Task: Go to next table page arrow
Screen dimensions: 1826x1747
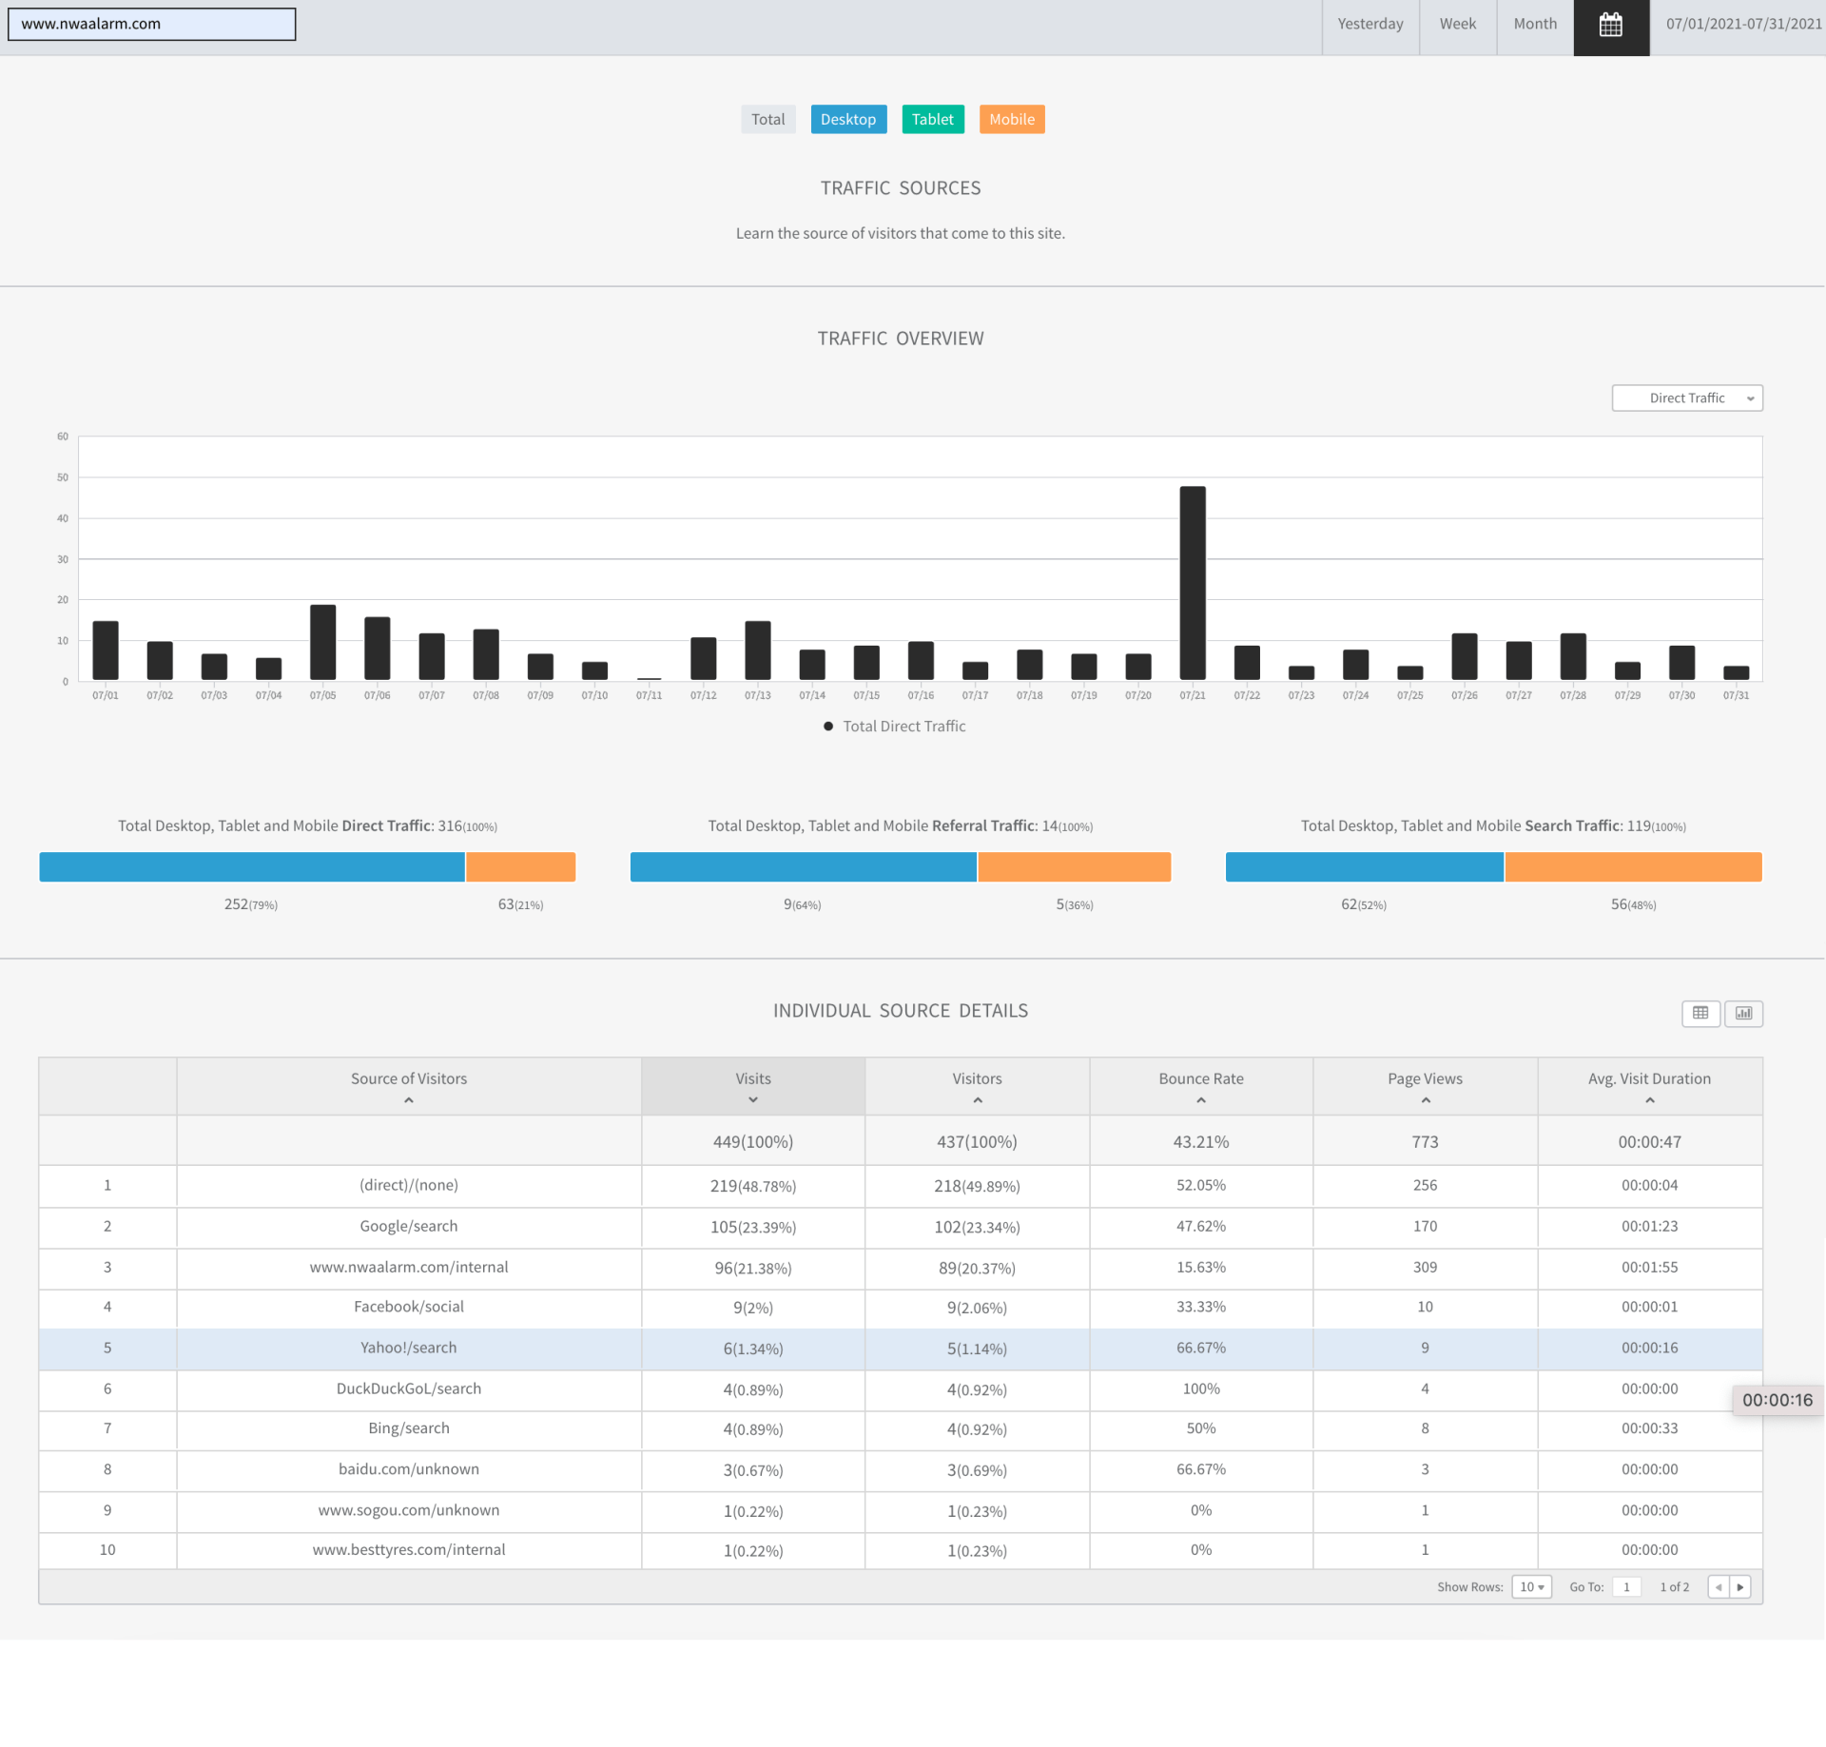Action: pyautogui.click(x=1740, y=1586)
